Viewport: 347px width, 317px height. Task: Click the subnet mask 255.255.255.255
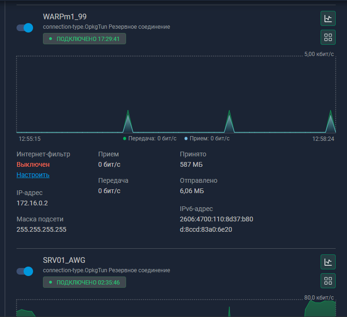tap(41, 229)
